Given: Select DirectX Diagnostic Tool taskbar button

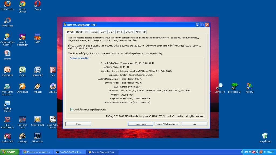Looking at the screenshot, I should [x=102, y=152].
